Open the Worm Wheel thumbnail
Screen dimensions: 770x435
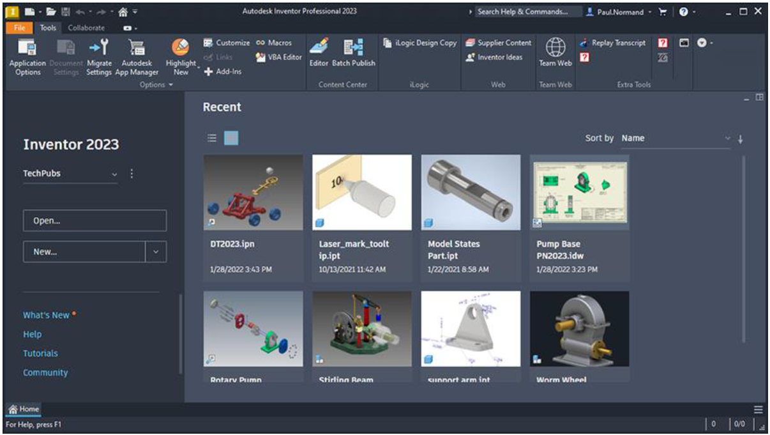580,329
